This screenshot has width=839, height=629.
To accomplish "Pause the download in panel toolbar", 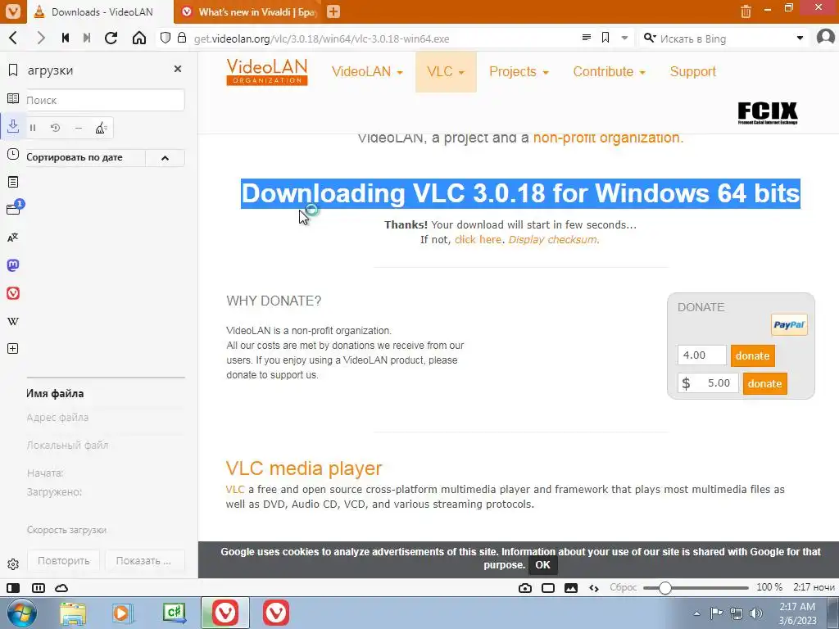I will pyautogui.click(x=33, y=128).
